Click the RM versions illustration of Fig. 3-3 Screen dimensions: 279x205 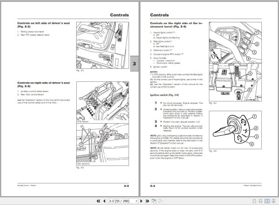pyautogui.click(x=103, y=145)
